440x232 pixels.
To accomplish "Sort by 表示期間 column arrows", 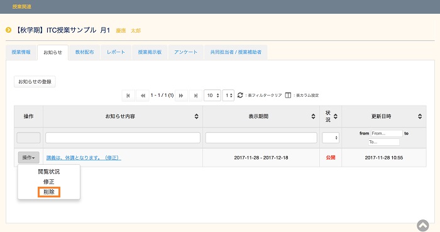I will 313,116.
